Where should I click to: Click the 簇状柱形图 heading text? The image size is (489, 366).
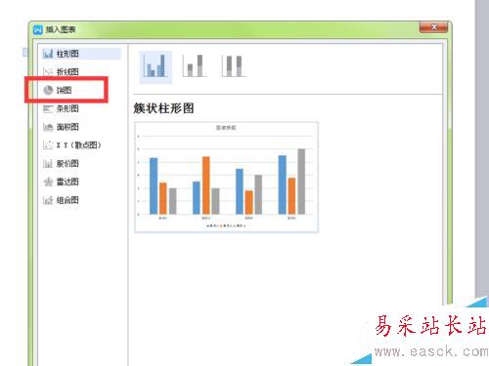[x=163, y=108]
